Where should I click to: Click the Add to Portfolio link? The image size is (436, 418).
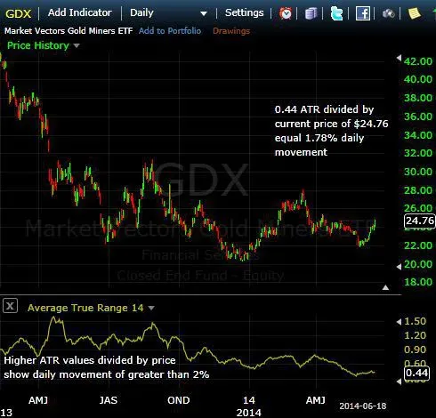click(170, 31)
